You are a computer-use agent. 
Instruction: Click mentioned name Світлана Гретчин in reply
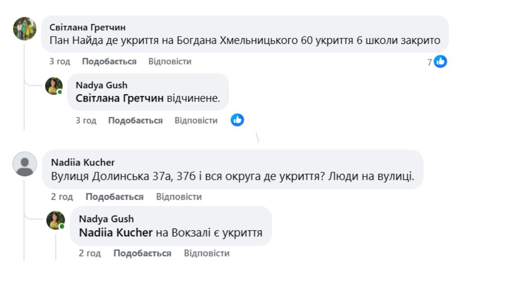119,98
